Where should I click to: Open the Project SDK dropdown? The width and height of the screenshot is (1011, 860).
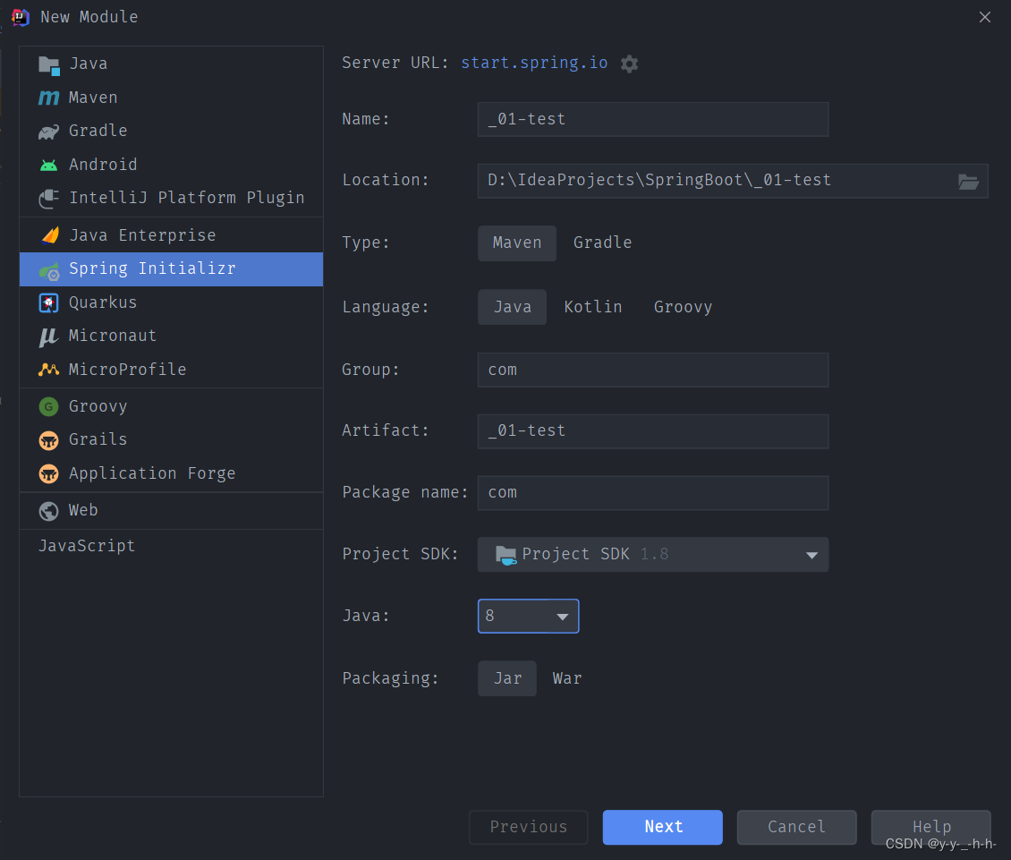(x=652, y=554)
